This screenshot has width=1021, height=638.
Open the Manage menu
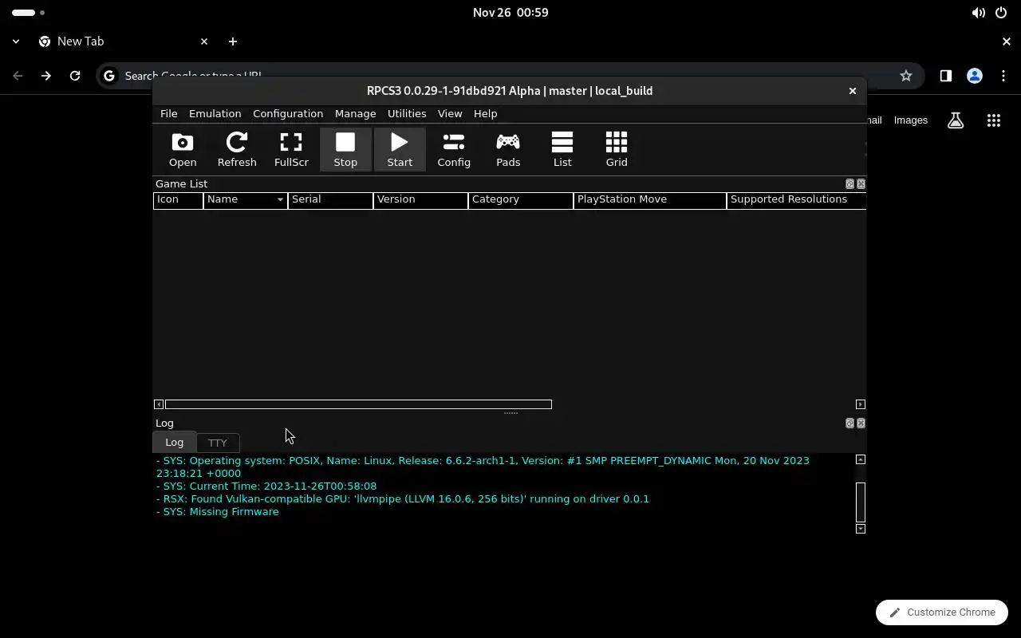[x=355, y=114]
